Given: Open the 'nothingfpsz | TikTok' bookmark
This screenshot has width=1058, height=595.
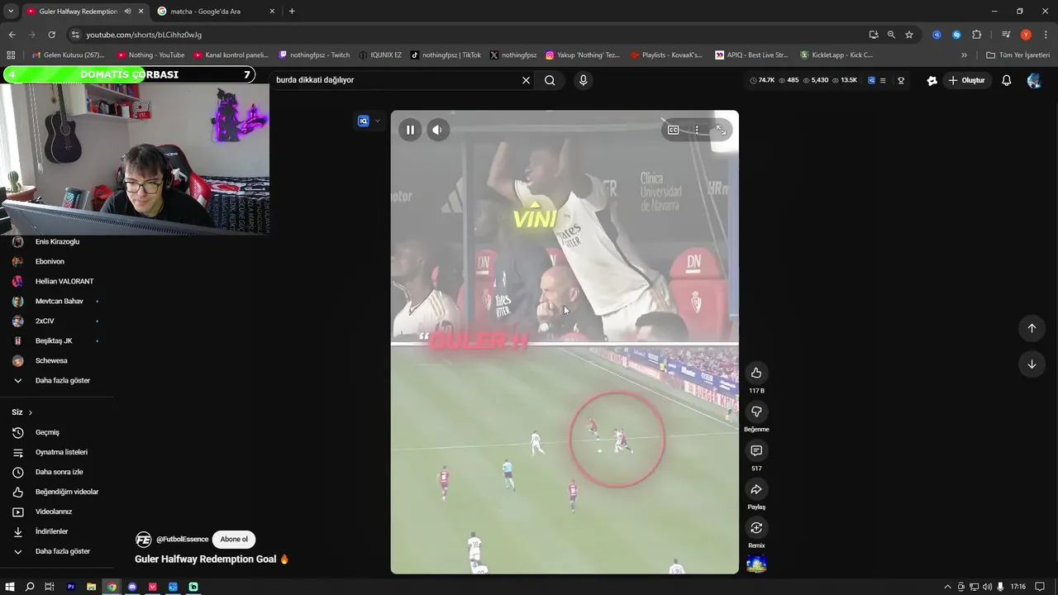Looking at the screenshot, I should point(445,55).
